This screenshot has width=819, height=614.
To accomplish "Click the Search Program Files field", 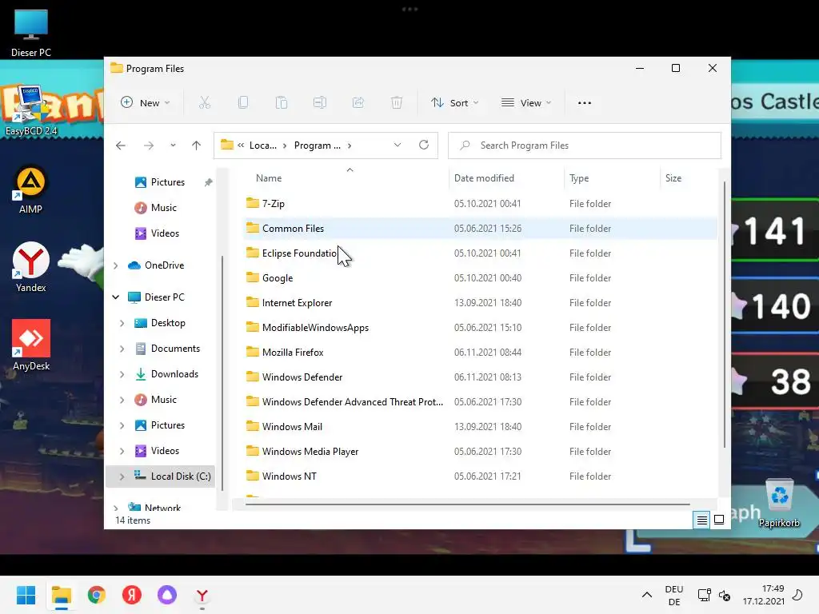I will 585,146.
